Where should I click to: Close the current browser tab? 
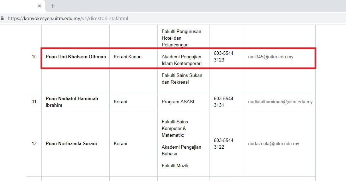pyautogui.click(x=40, y=6)
